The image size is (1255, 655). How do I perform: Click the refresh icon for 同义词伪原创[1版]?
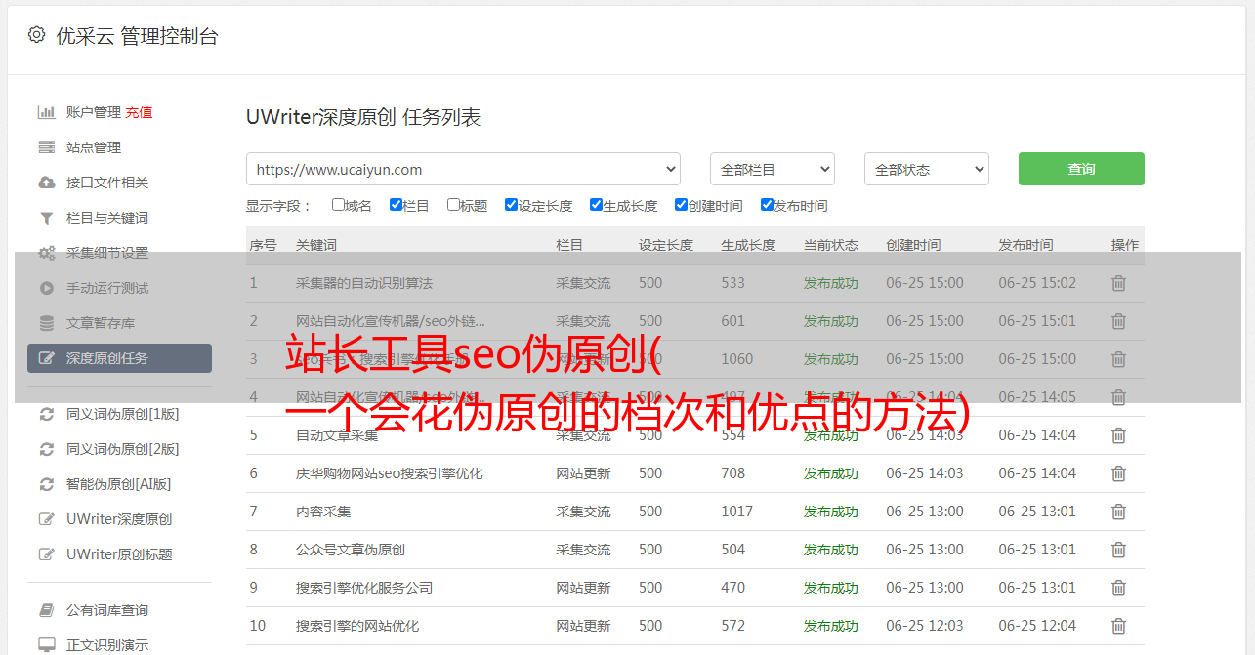tap(46, 414)
